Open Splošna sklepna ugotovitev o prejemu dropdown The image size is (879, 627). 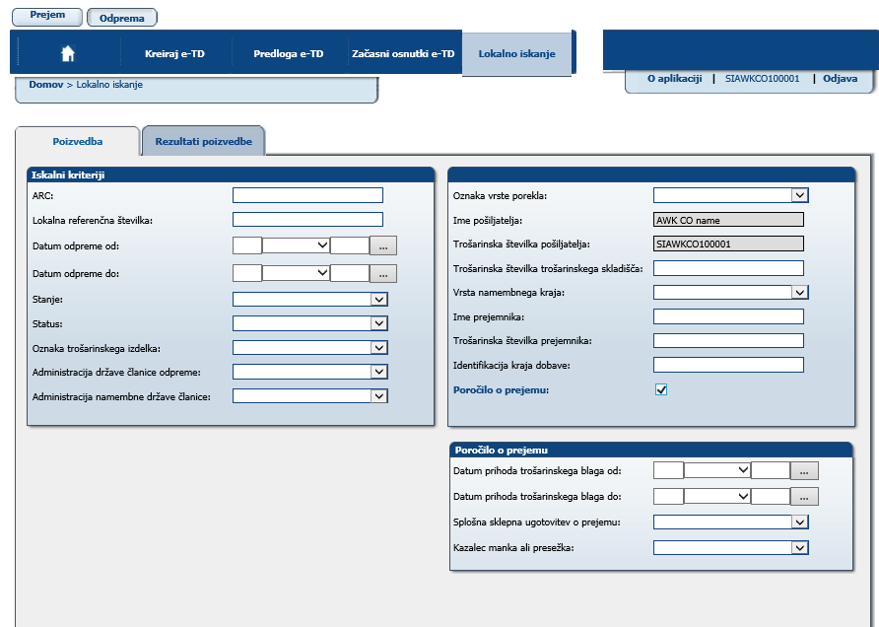click(x=731, y=522)
